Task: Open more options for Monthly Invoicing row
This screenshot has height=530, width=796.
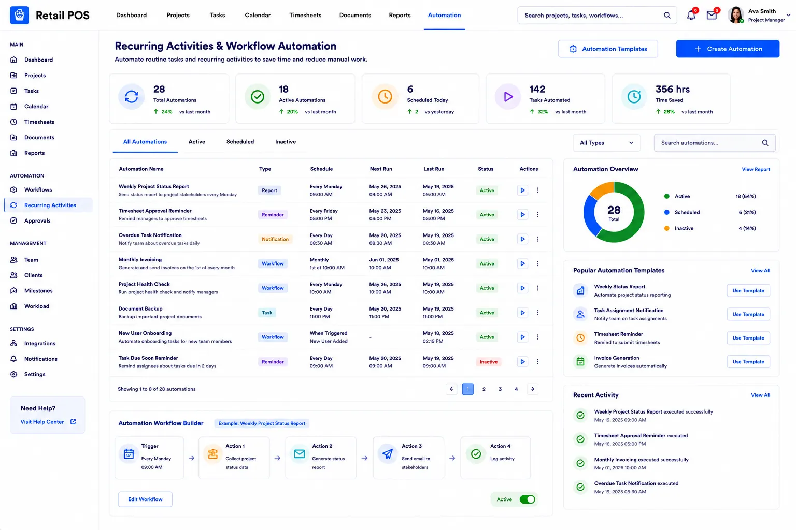Action: [537, 263]
